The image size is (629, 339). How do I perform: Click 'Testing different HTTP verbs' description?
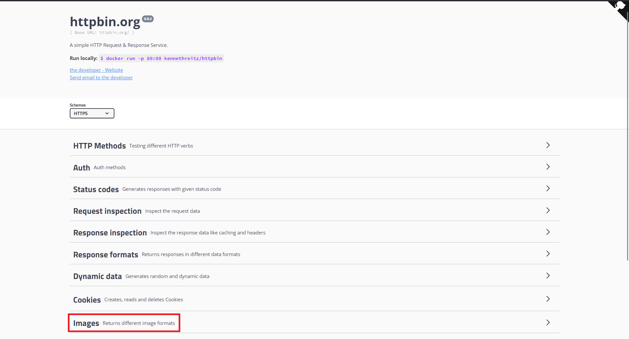[x=161, y=146]
